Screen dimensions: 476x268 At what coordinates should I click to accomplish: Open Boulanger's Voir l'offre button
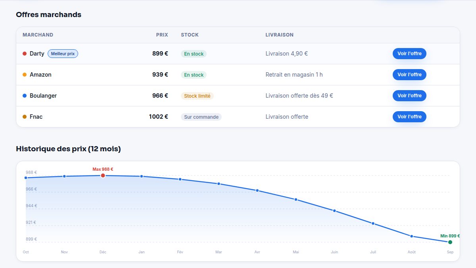point(409,96)
